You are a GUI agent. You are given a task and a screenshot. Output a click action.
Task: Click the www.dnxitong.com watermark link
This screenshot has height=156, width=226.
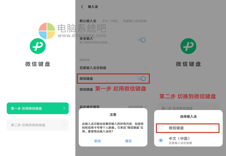coord(82,35)
